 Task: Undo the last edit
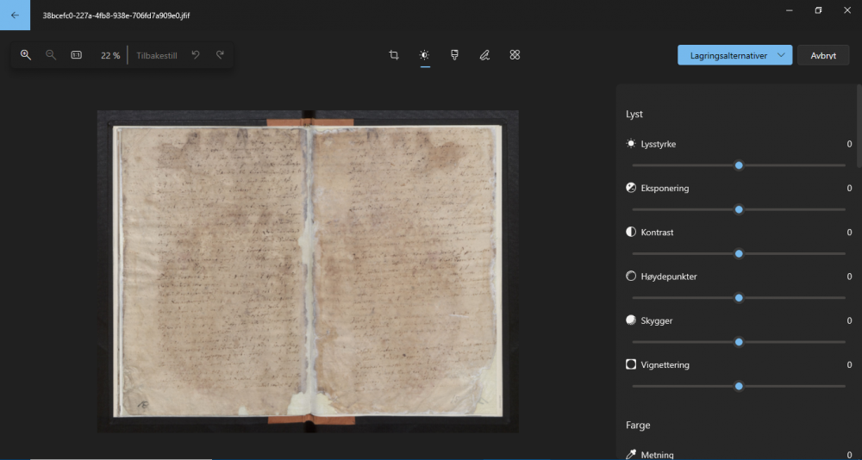tap(196, 55)
